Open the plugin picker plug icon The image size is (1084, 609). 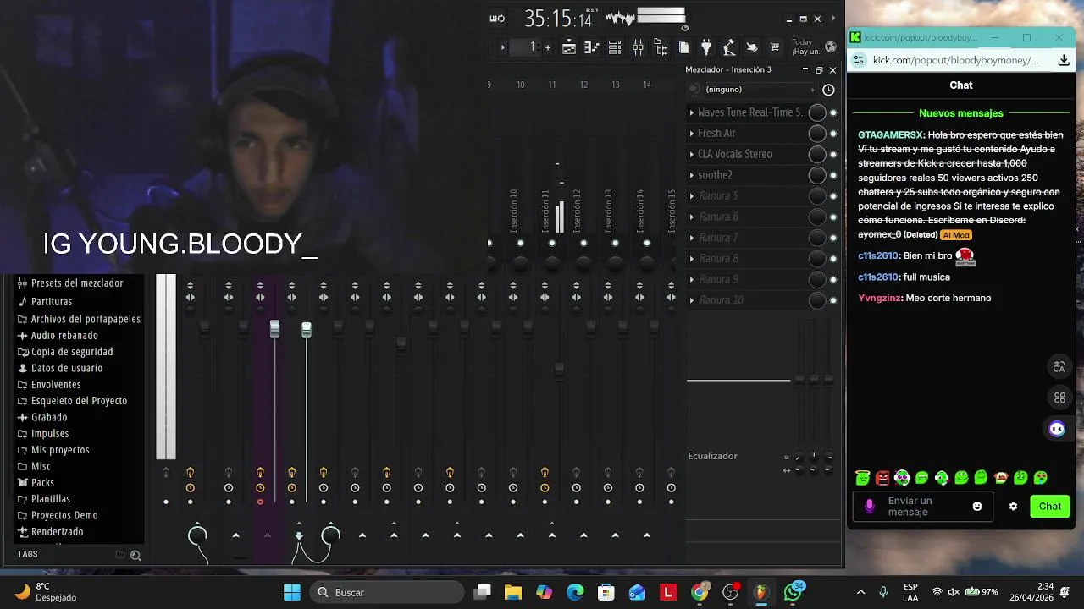(x=706, y=47)
